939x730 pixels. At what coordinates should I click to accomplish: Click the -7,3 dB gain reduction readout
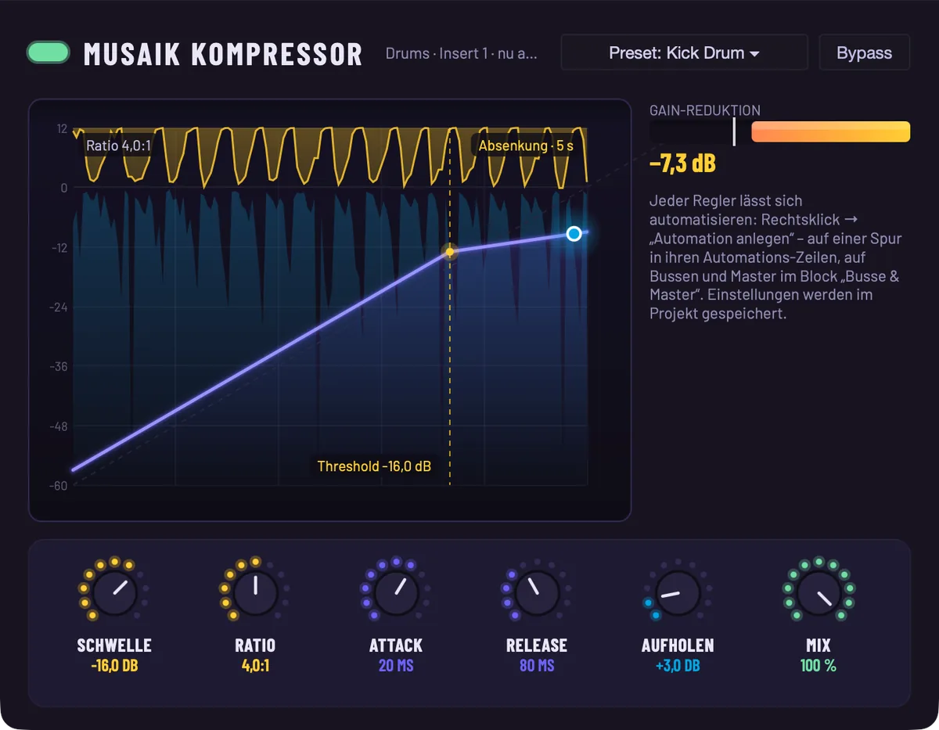click(682, 164)
